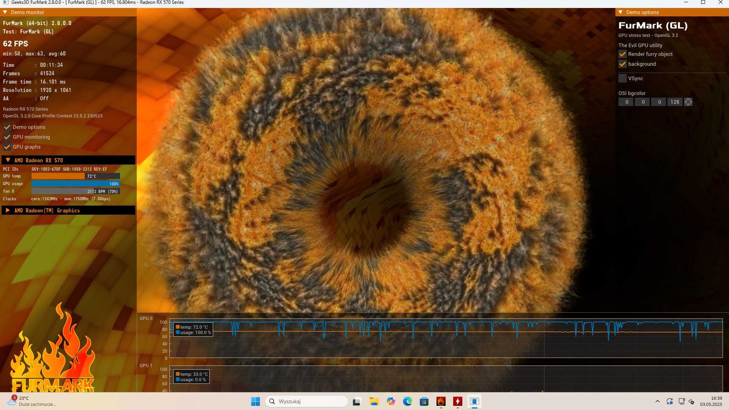The image size is (729, 410).
Task: Uncheck the Demo options checkbox
Action: [x=7, y=127]
